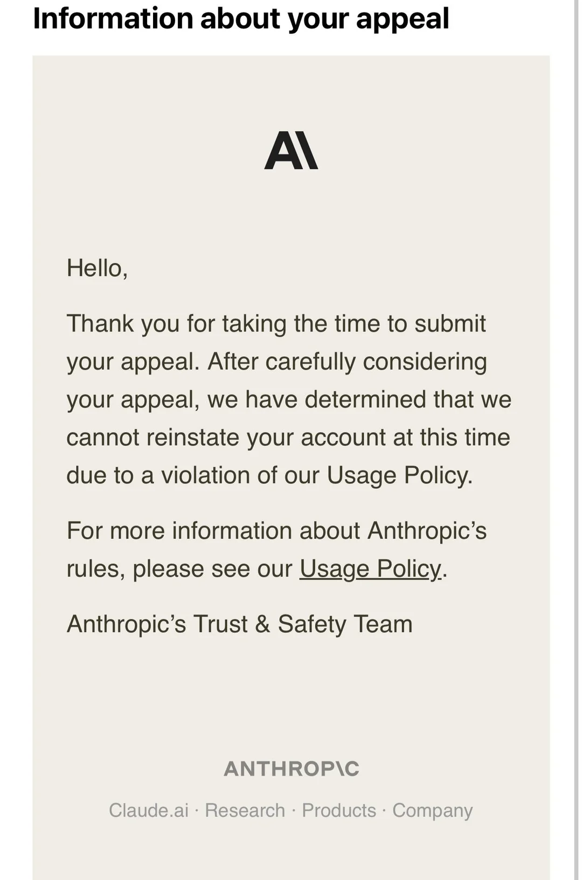
Task: Click 'your appeal. After carefully considering' line
Action: 277,362
